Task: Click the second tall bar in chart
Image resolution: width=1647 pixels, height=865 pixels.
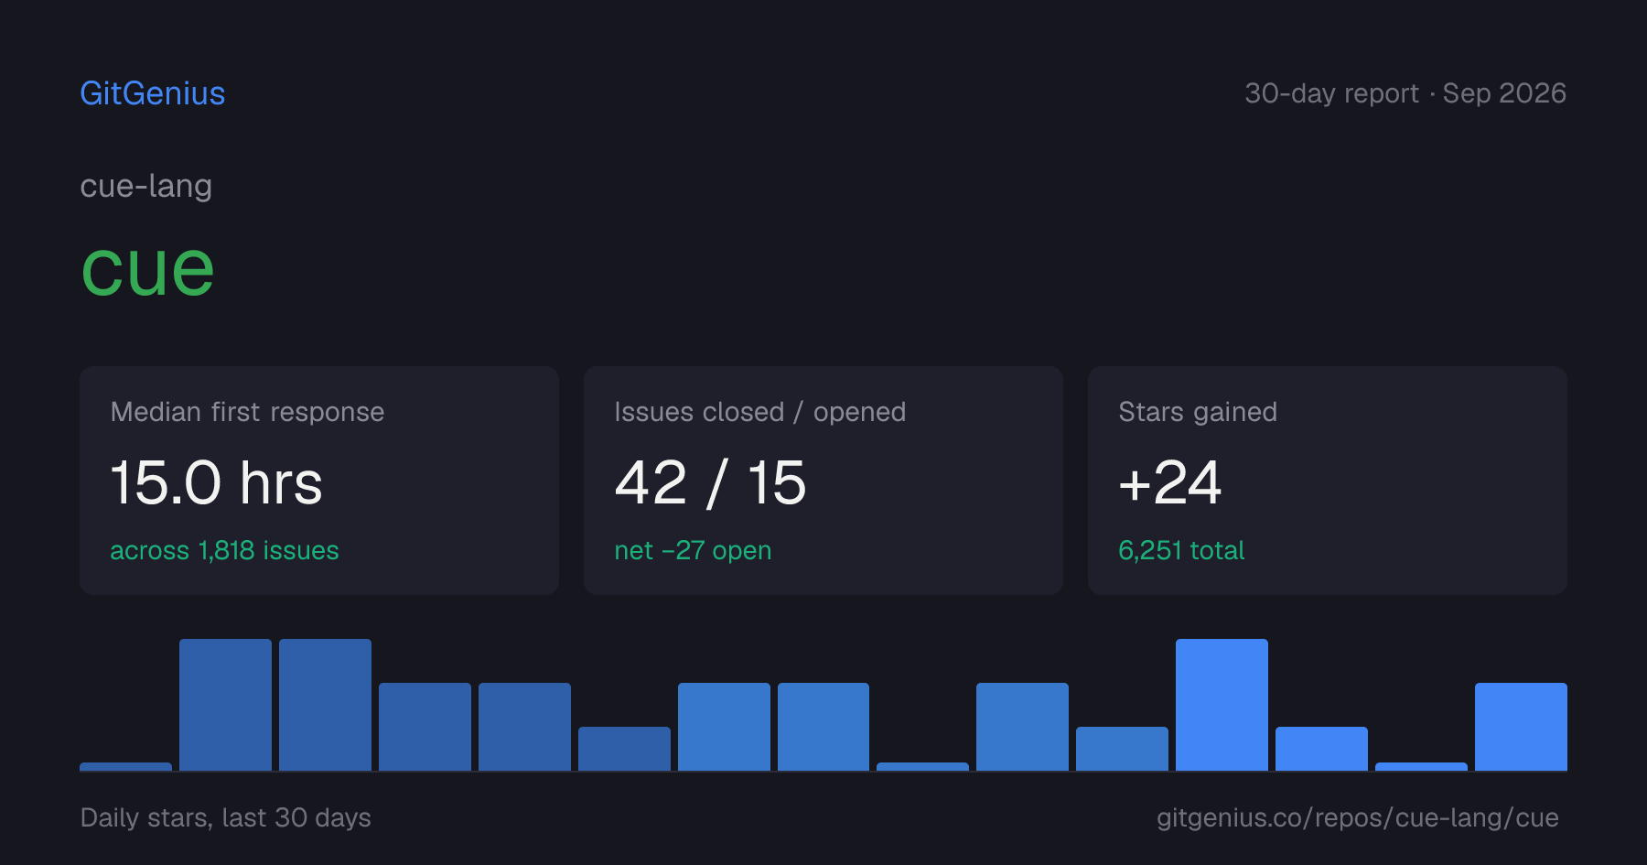Action: (325, 705)
